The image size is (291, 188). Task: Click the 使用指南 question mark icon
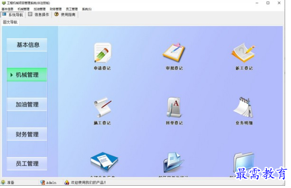[x=56, y=14]
